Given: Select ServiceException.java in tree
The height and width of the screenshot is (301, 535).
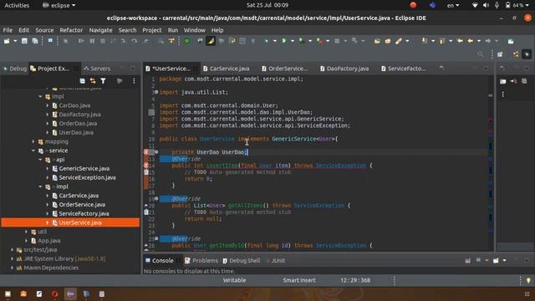Looking at the screenshot, I should (87, 177).
